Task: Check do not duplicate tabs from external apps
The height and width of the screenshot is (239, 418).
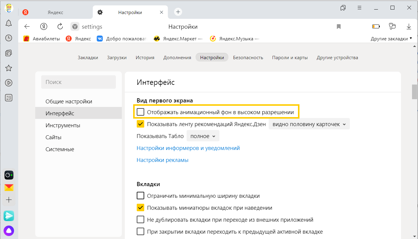Action: (140, 220)
